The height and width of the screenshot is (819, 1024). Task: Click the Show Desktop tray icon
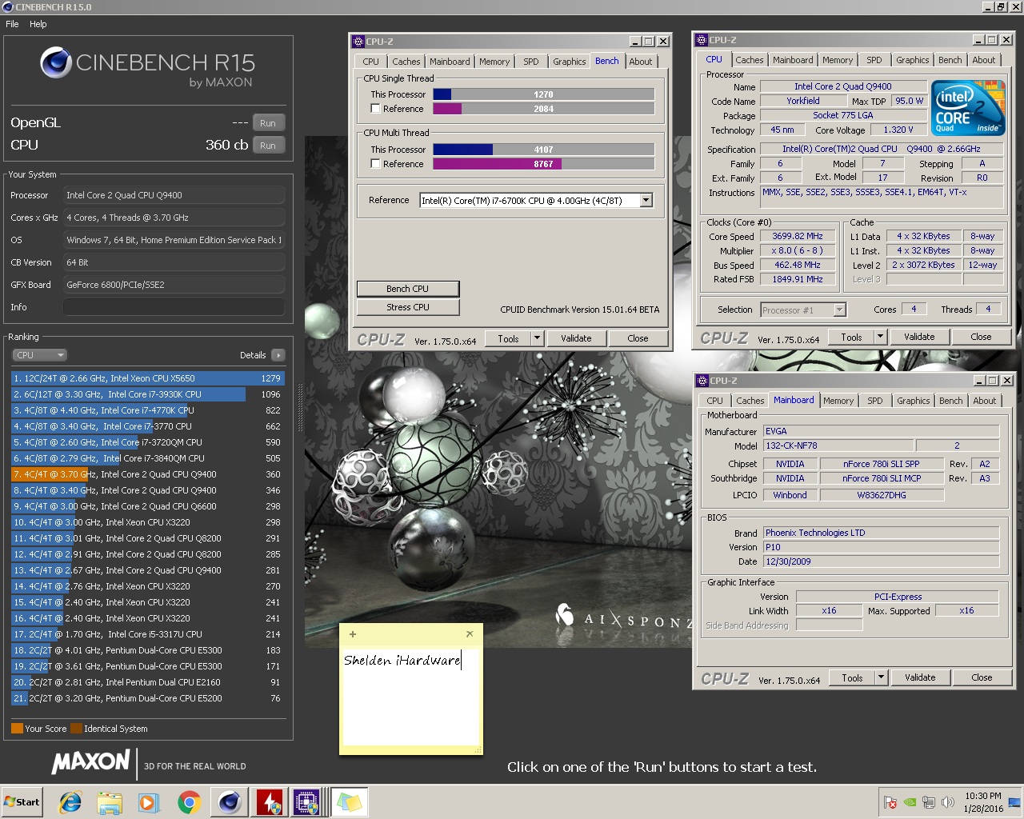[1014, 802]
